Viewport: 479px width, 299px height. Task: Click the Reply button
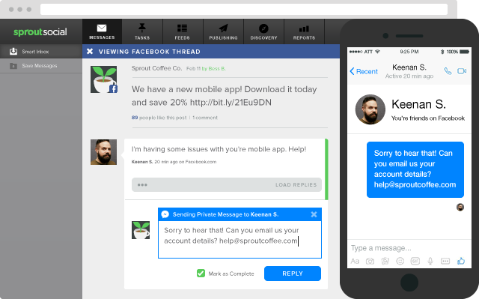[293, 274]
